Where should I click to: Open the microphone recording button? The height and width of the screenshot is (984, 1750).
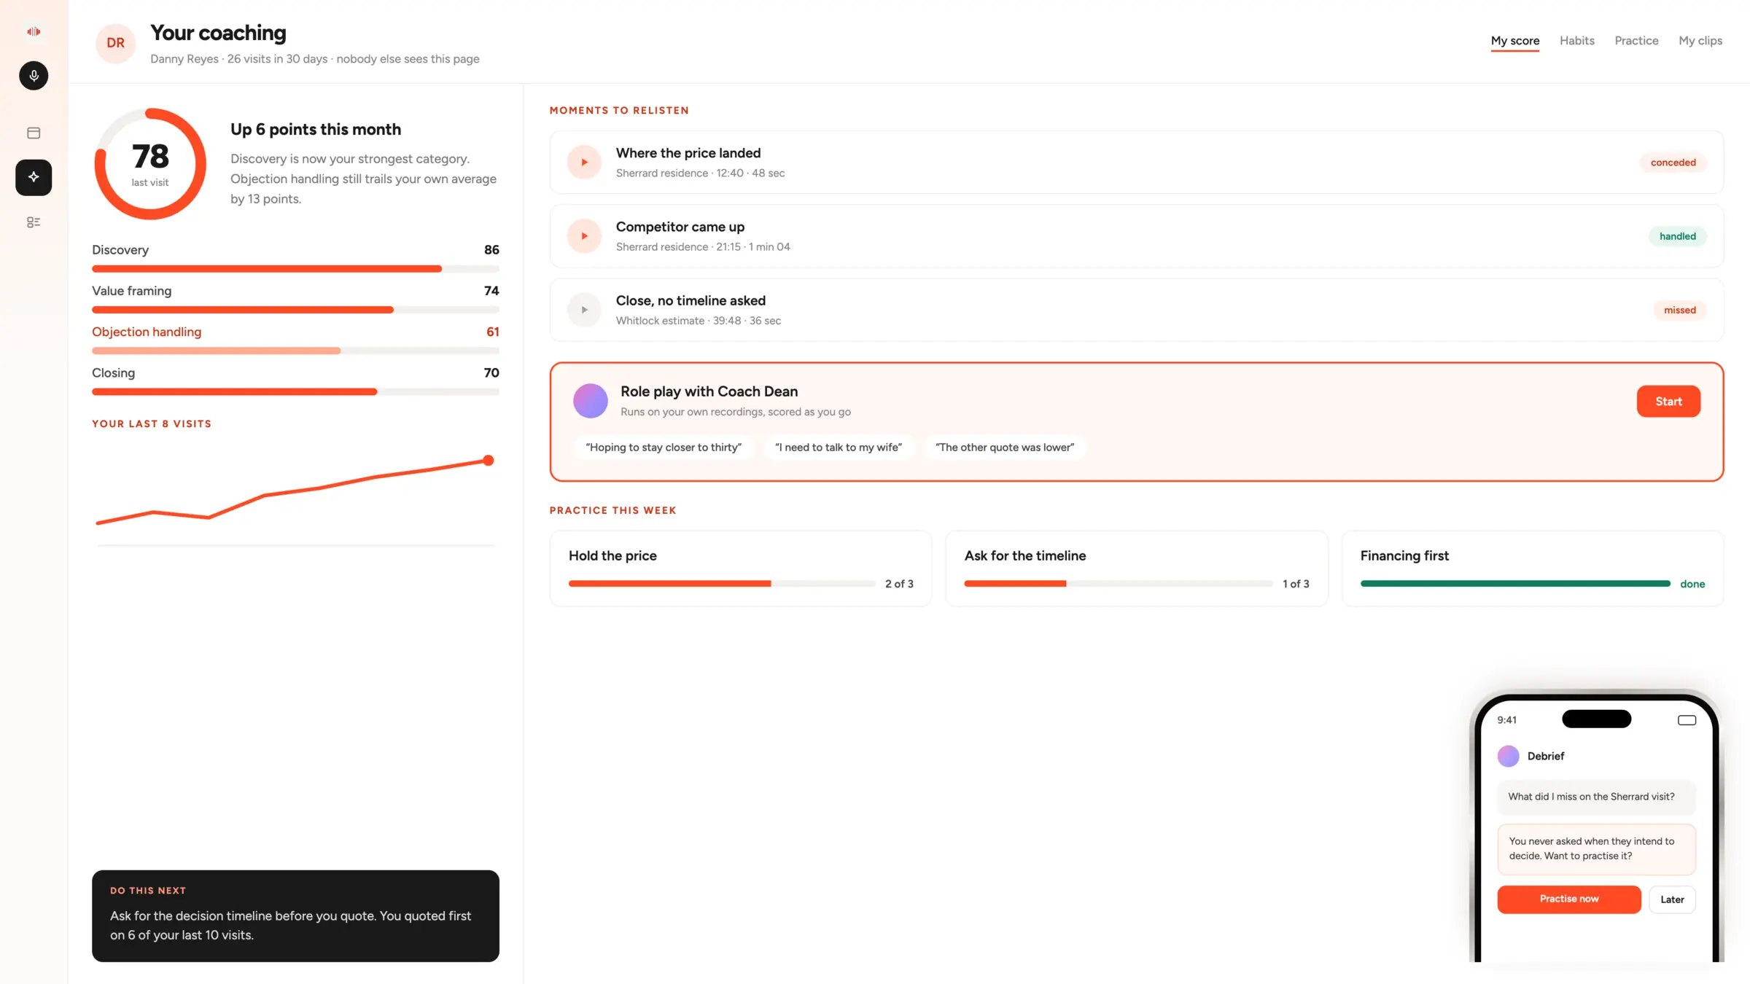point(34,76)
